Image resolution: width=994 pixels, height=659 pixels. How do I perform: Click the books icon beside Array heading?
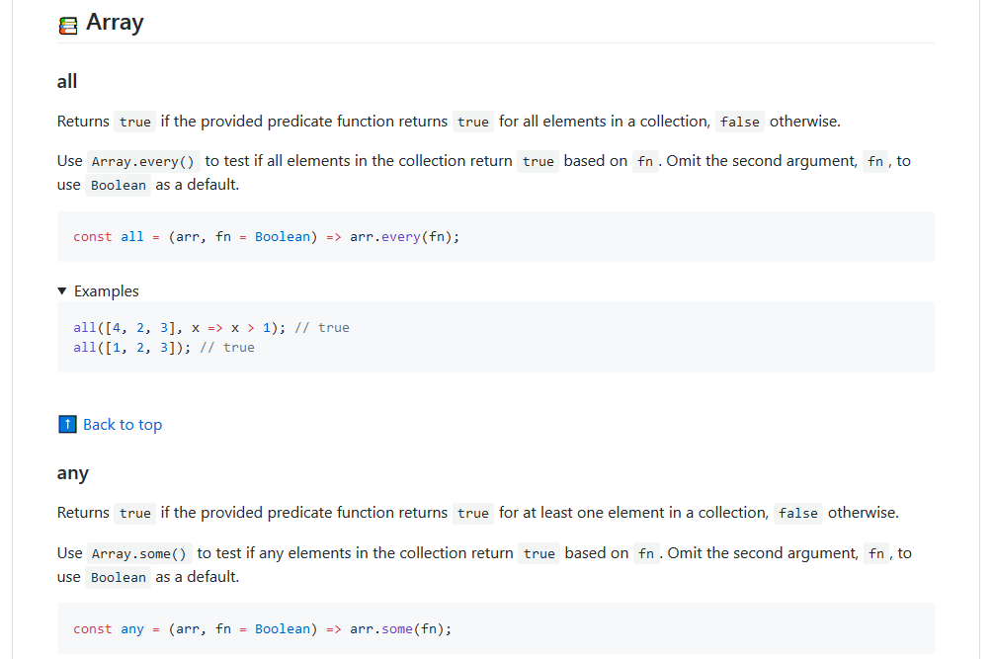point(68,26)
